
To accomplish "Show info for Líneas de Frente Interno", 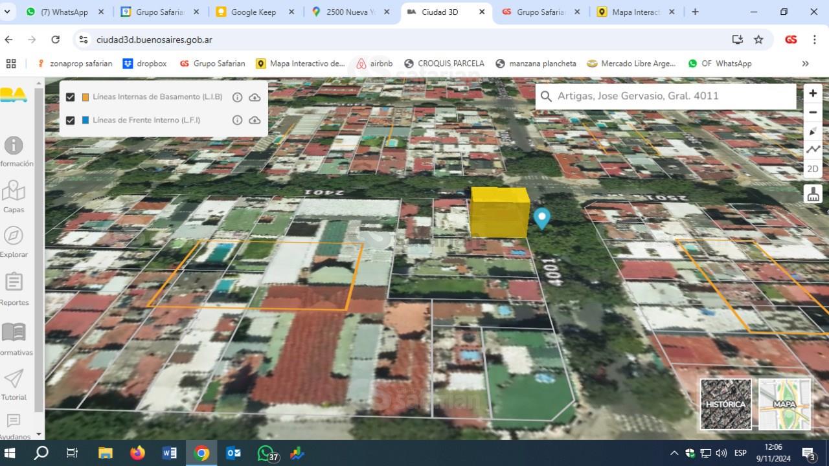I will (237, 120).
